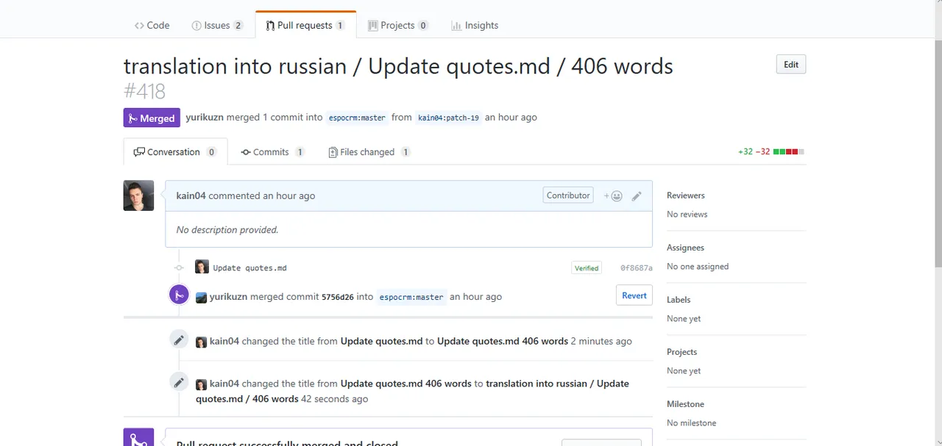Viewport: 942px width, 446px height.
Task: Click the #418 pull request number
Action: tap(144, 91)
